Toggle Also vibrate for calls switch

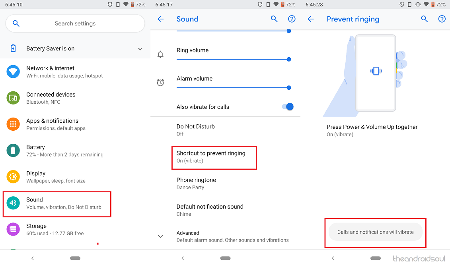click(x=287, y=106)
